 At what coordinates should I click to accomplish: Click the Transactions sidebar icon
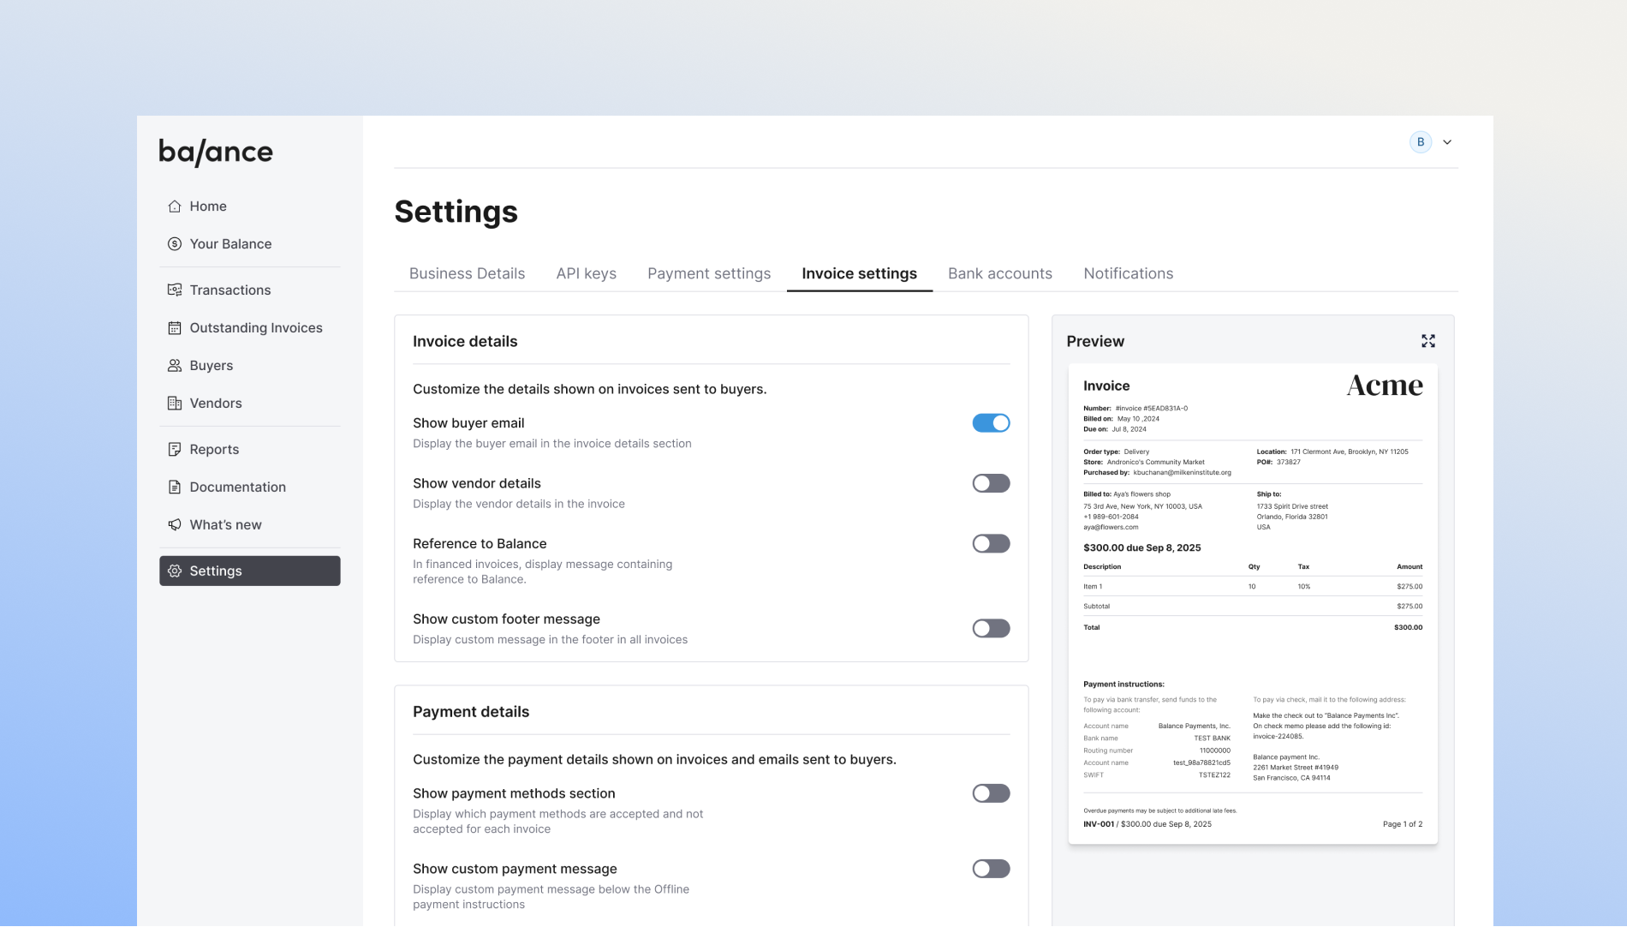pyautogui.click(x=175, y=290)
